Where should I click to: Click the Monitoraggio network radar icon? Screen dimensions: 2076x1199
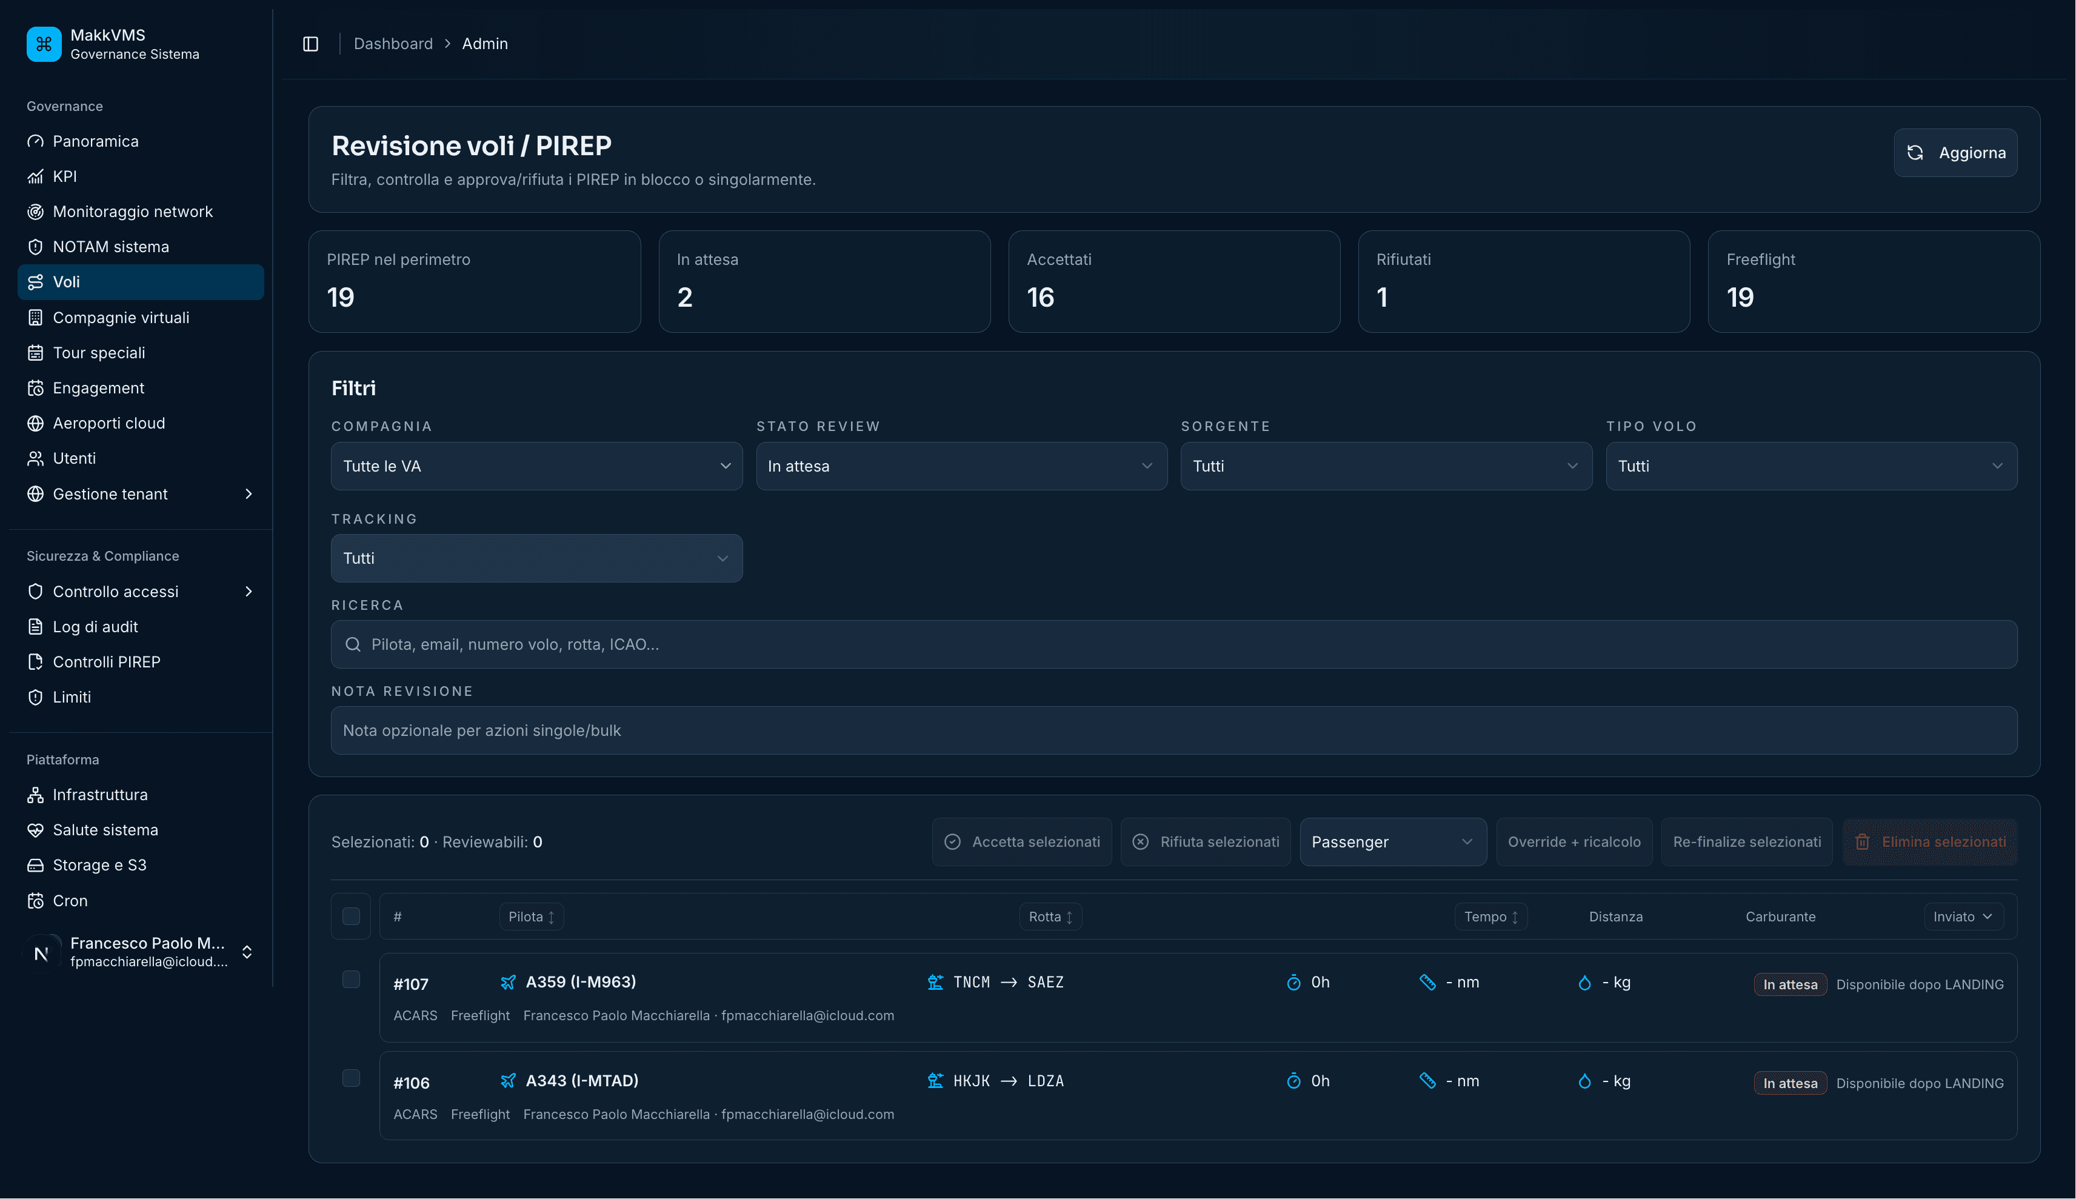coord(35,212)
